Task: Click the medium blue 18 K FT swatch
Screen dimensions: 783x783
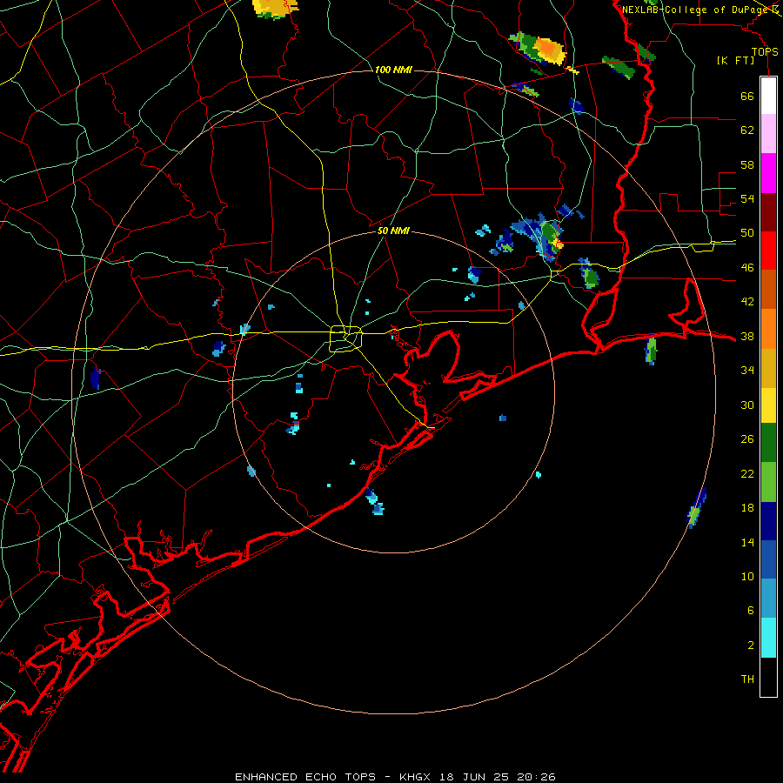Action: pyautogui.click(x=768, y=559)
